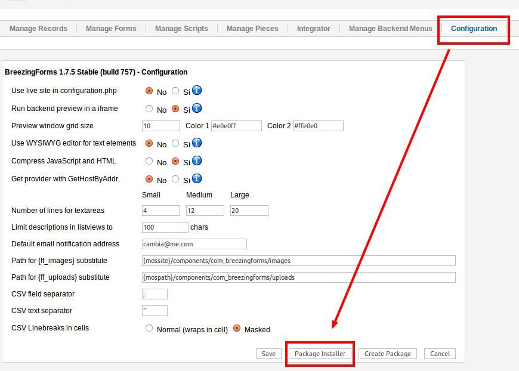Click the 'Limit descriptions in listviews to' label
The image size is (519, 371).
point(62,227)
